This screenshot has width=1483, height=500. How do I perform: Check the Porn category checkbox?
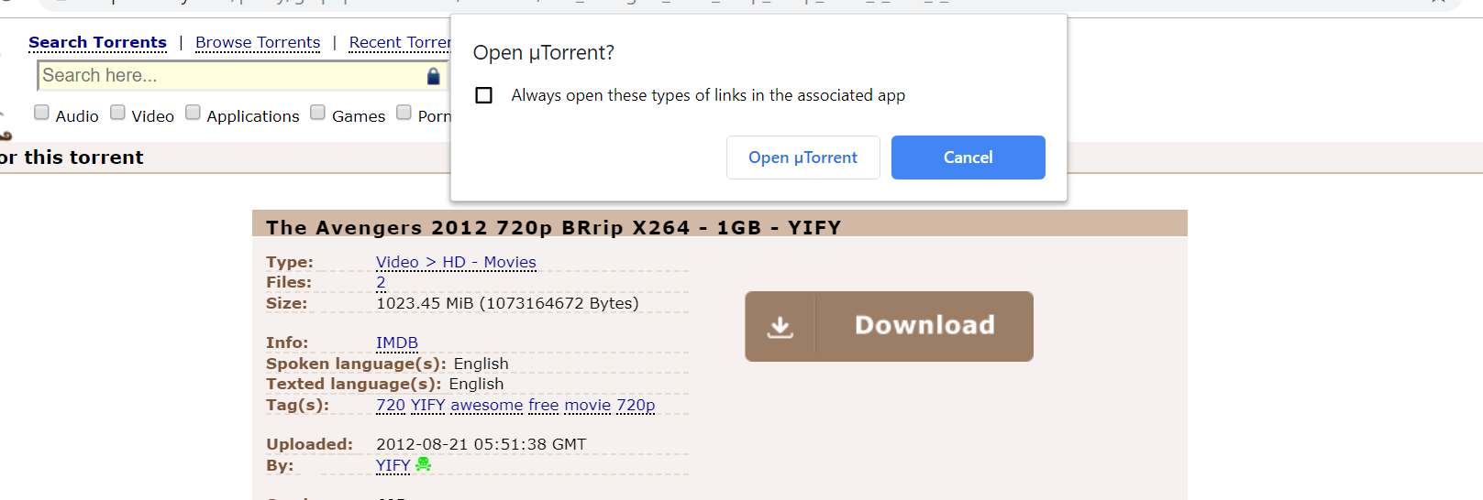[x=404, y=113]
